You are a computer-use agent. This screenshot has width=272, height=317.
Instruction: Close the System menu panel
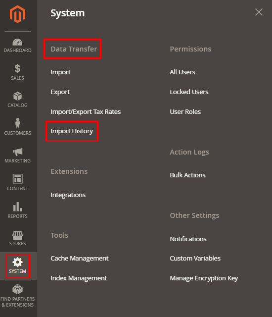click(x=259, y=12)
